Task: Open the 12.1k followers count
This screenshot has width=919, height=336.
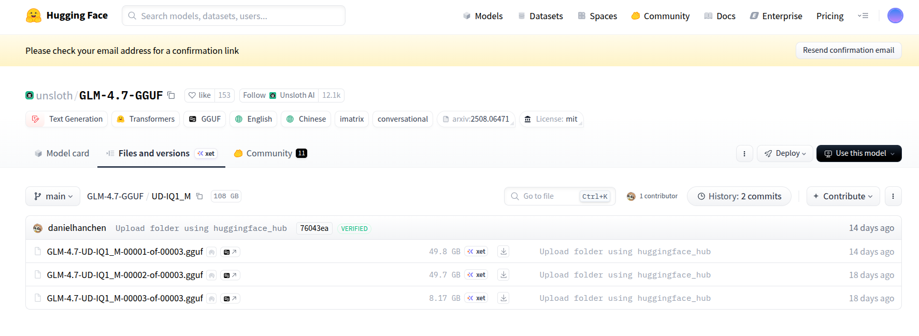Action: point(332,95)
